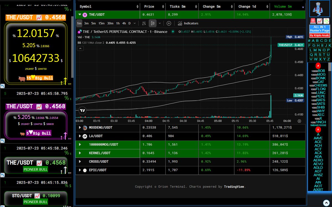
Task: Click the TradingView link in the footer
Action: (x=234, y=187)
